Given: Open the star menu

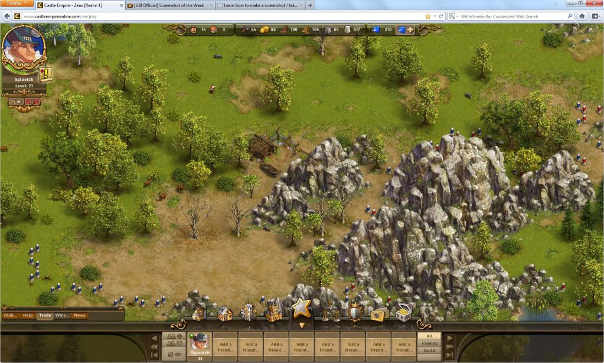Looking at the screenshot, I should coord(302,308).
